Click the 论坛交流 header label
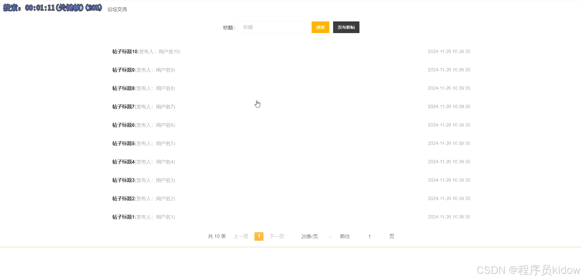This screenshot has height=280, width=581. (117, 9)
